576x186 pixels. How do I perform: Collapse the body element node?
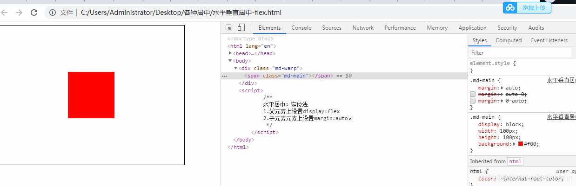click(230, 61)
